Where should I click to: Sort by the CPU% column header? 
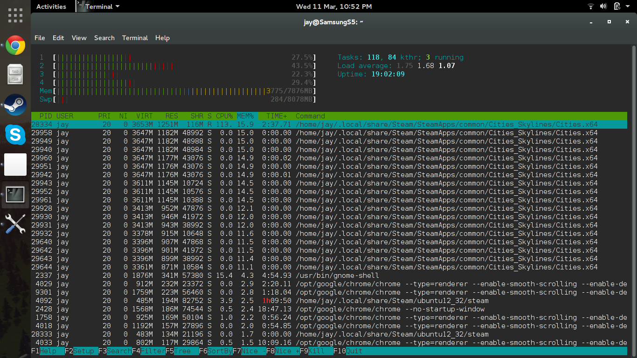click(224, 116)
